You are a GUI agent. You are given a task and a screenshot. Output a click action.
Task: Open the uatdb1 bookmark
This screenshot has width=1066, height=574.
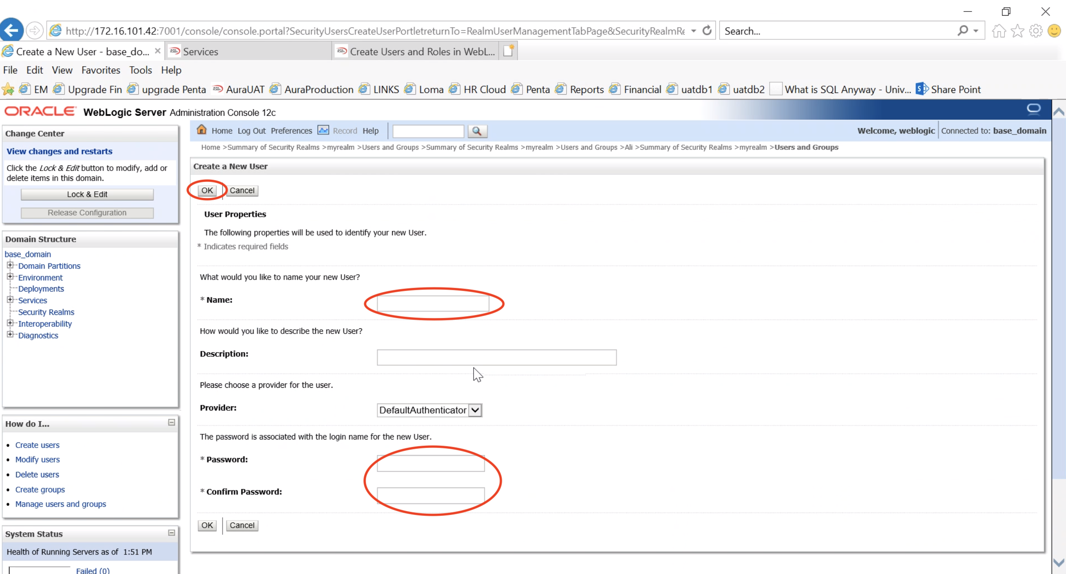690,90
